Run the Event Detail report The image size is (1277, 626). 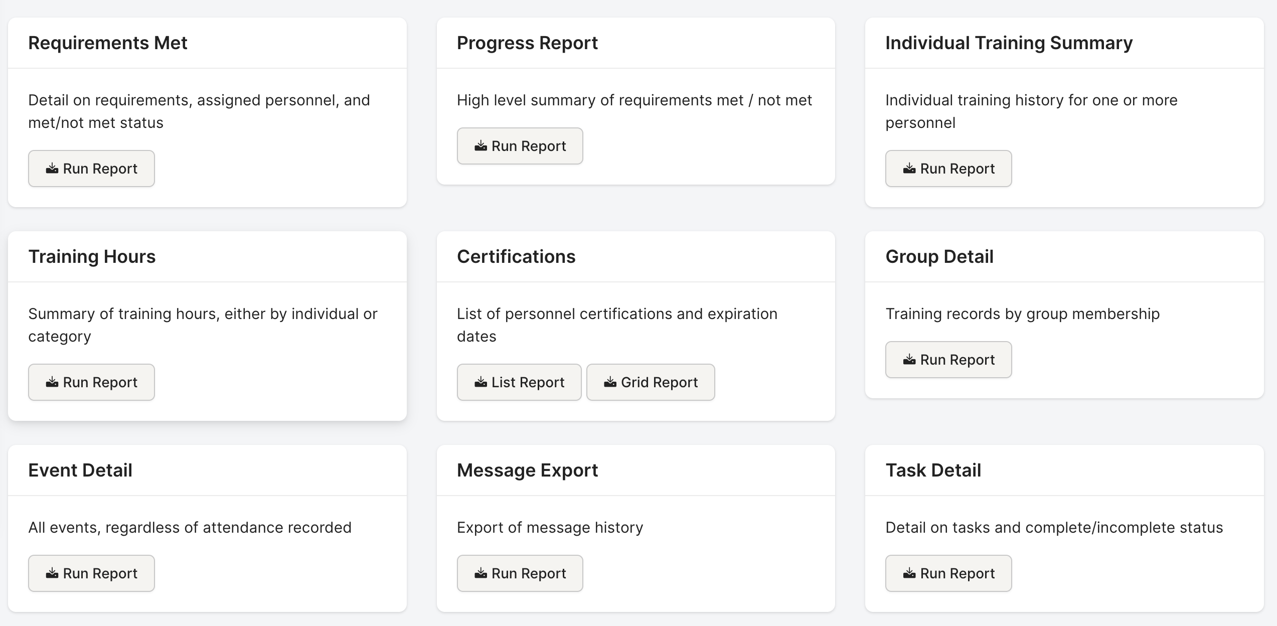tap(91, 573)
